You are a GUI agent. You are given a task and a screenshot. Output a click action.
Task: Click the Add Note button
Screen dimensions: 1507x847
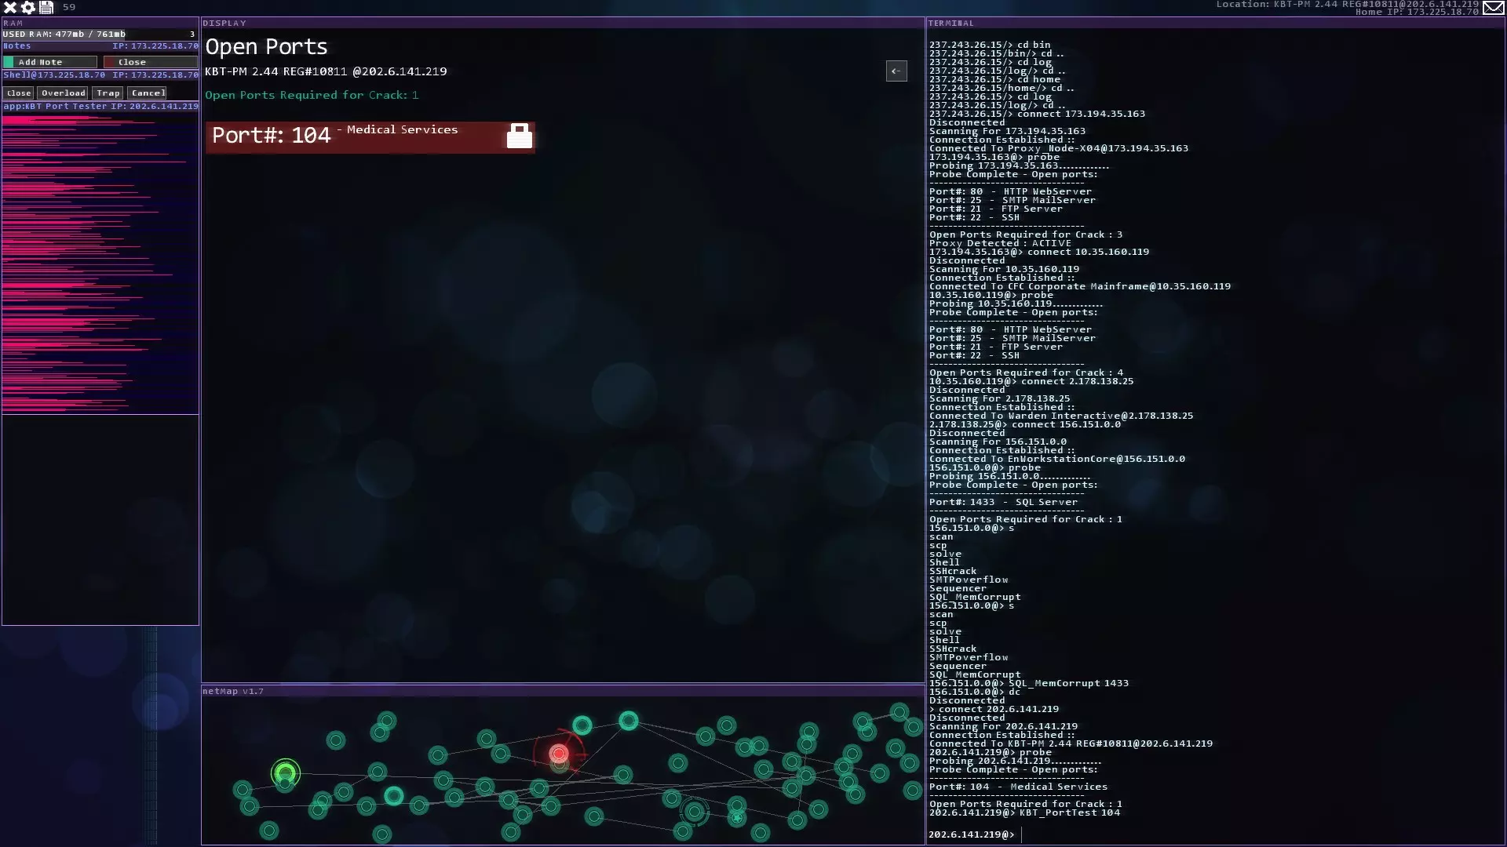(50, 62)
